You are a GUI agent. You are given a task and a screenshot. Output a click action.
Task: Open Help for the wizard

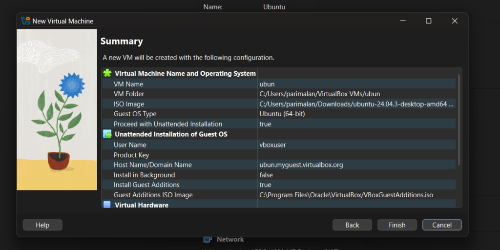click(x=42, y=225)
